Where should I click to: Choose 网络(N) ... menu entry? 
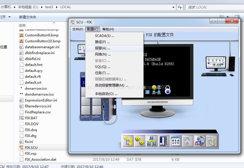click(115, 54)
